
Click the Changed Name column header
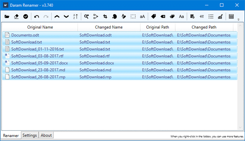pyautogui.click(x=109, y=27)
